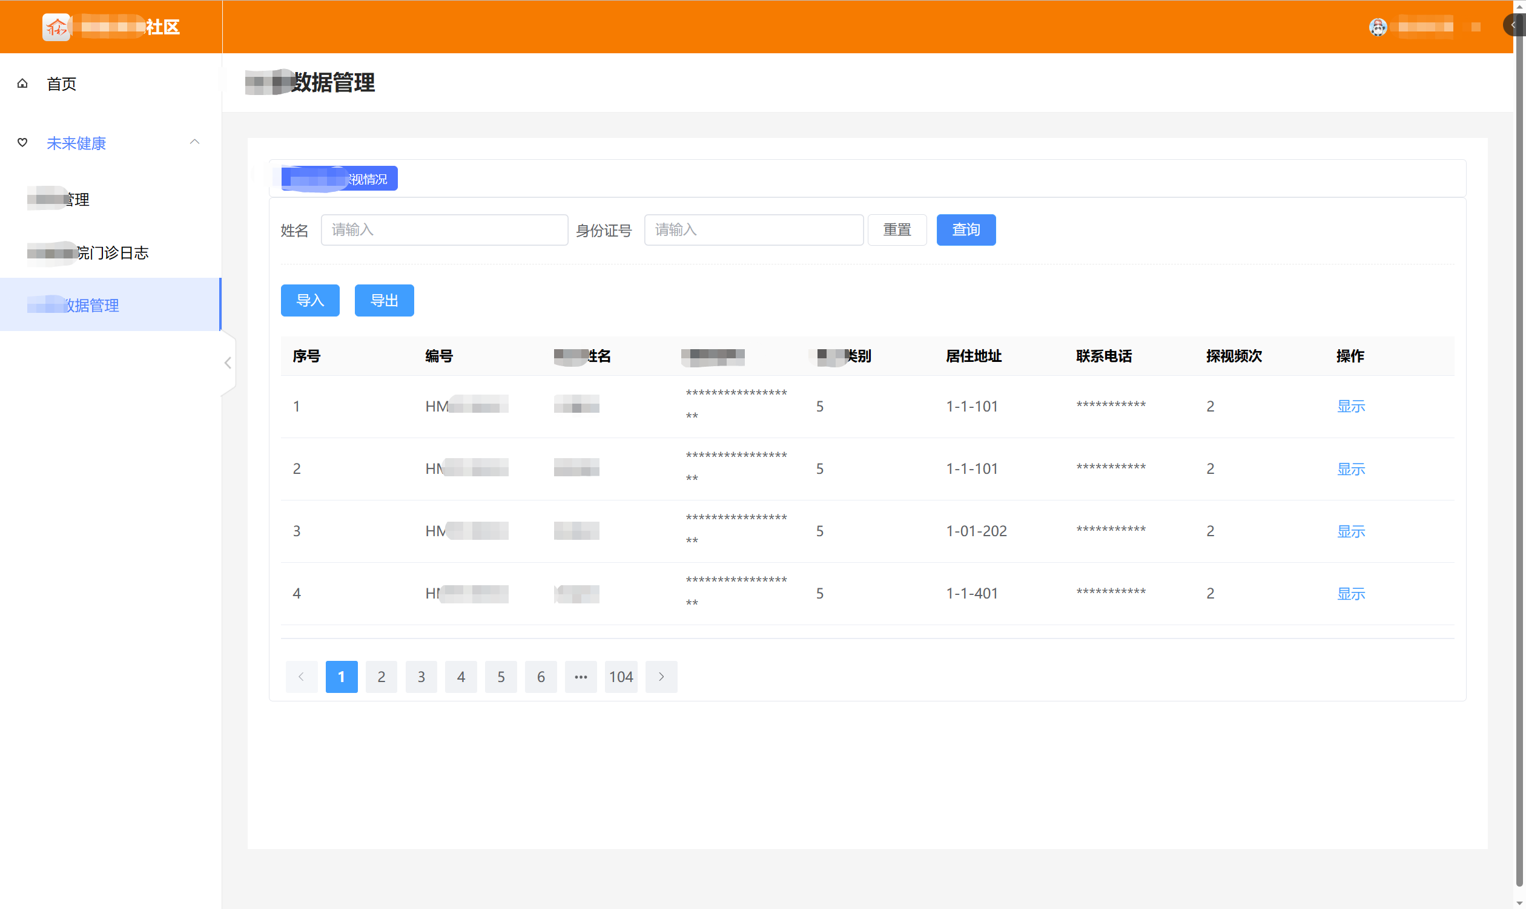Click the 序号 column header
Viewport: 1526px width, 909px height.
pyautogui.click(x=306, y=356)
